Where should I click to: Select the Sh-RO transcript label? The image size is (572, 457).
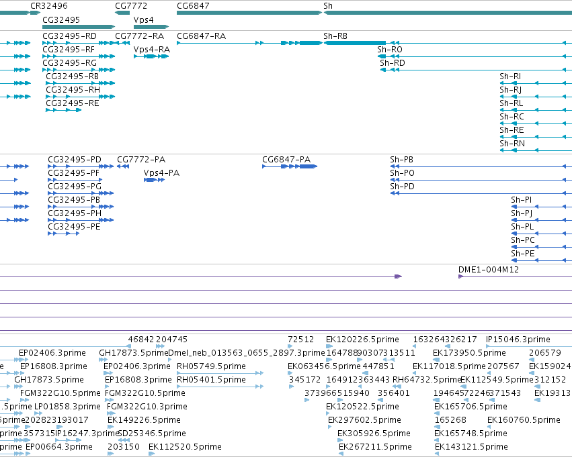click(x=390, y=50)
